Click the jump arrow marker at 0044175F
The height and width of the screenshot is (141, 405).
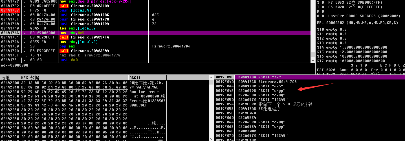(x=26, y=56)
